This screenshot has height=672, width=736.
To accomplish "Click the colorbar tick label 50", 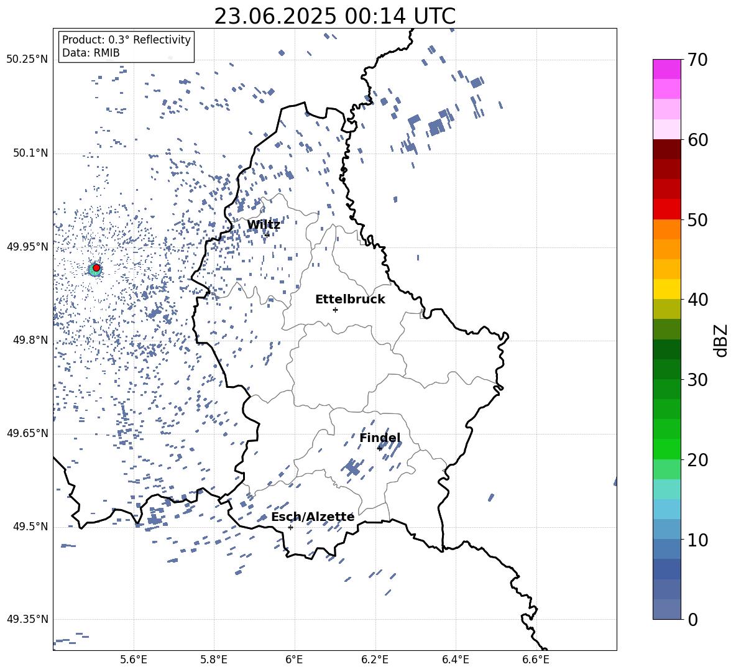I will (697, 219).
